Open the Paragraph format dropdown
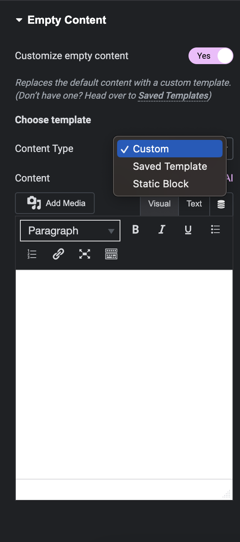The width and height of the screenshot is (240, 542). click(70, 231)
